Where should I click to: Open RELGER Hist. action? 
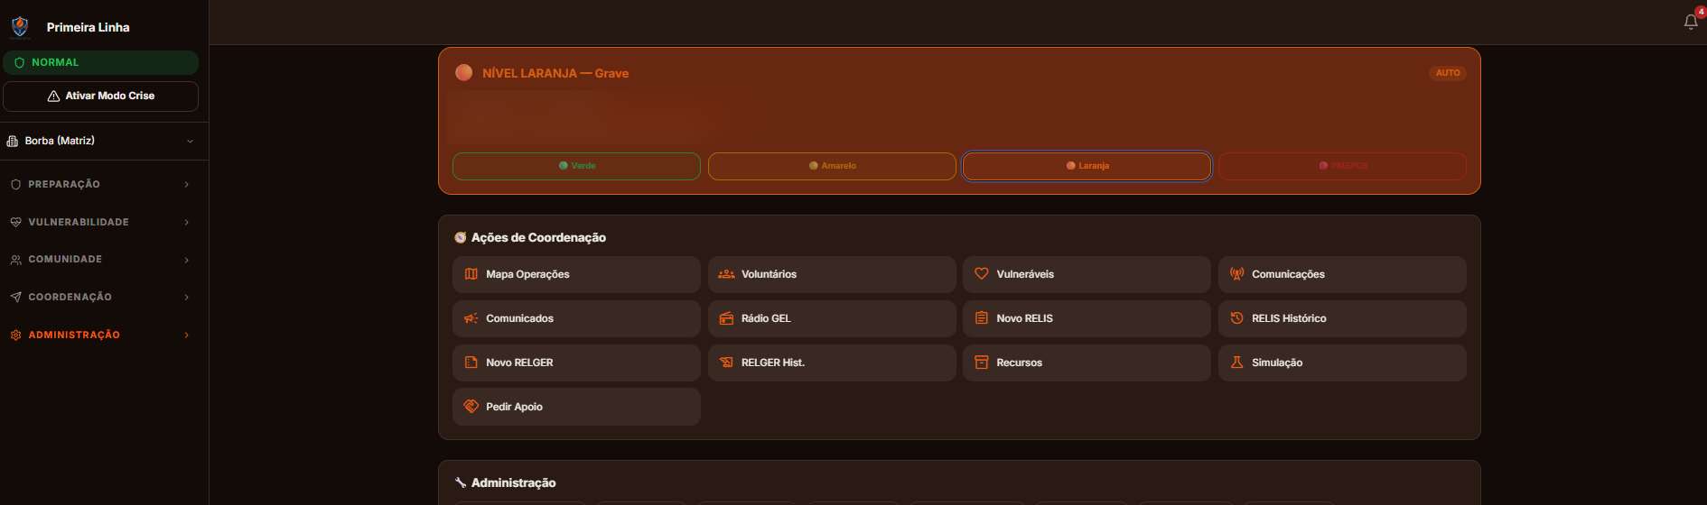point(832,363)
